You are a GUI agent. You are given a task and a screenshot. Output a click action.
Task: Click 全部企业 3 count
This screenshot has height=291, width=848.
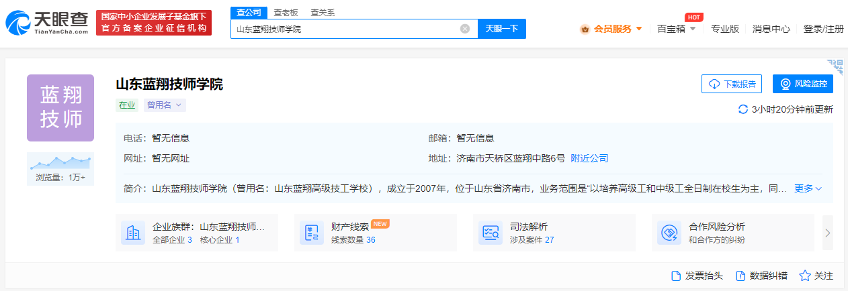tap(172, 239)
